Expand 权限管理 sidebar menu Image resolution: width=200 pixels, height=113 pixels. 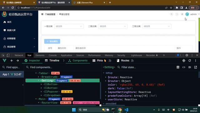pos(19,39)
